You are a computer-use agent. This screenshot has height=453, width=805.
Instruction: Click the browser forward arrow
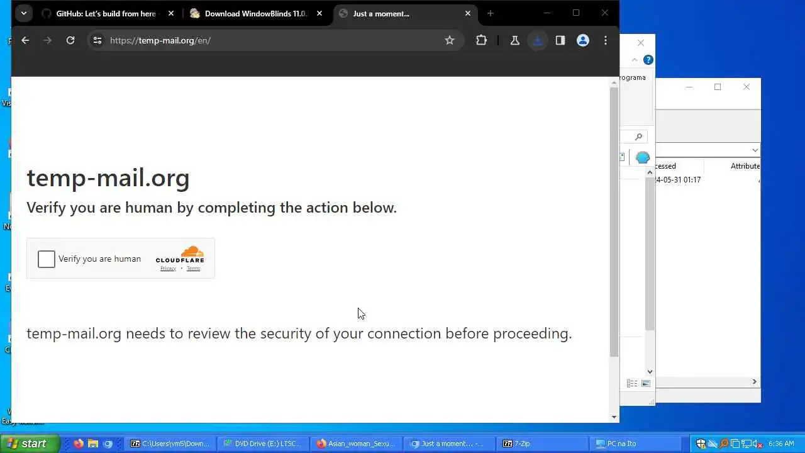coord(47,40)
